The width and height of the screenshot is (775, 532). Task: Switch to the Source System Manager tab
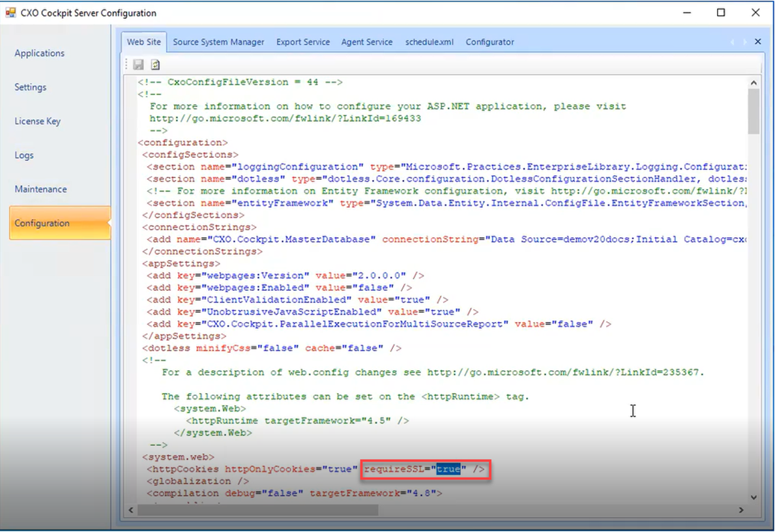click(x=218, y=42)
